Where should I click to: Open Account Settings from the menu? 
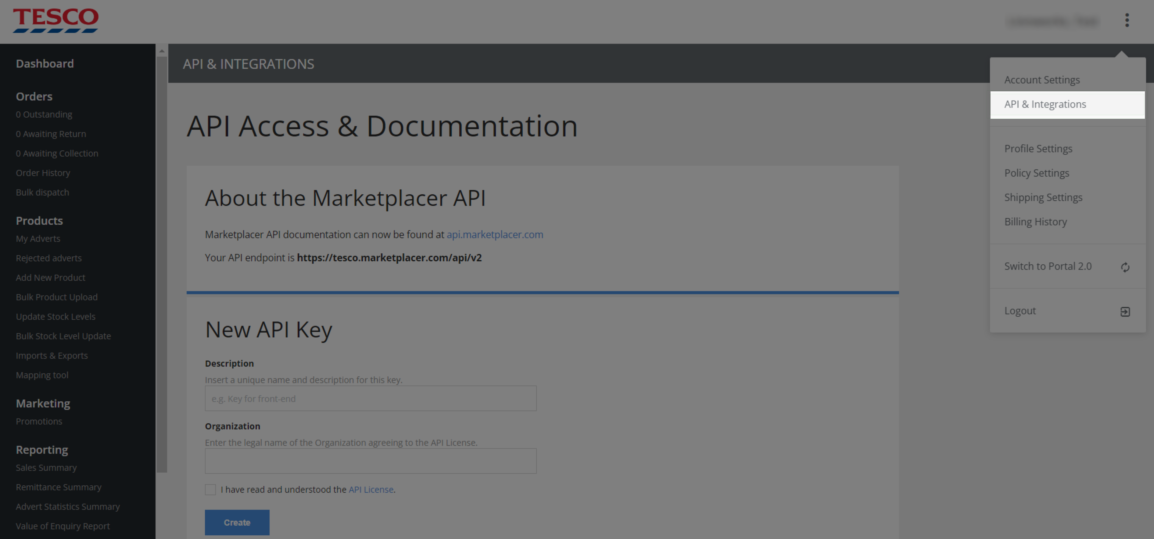(1041, 79)
